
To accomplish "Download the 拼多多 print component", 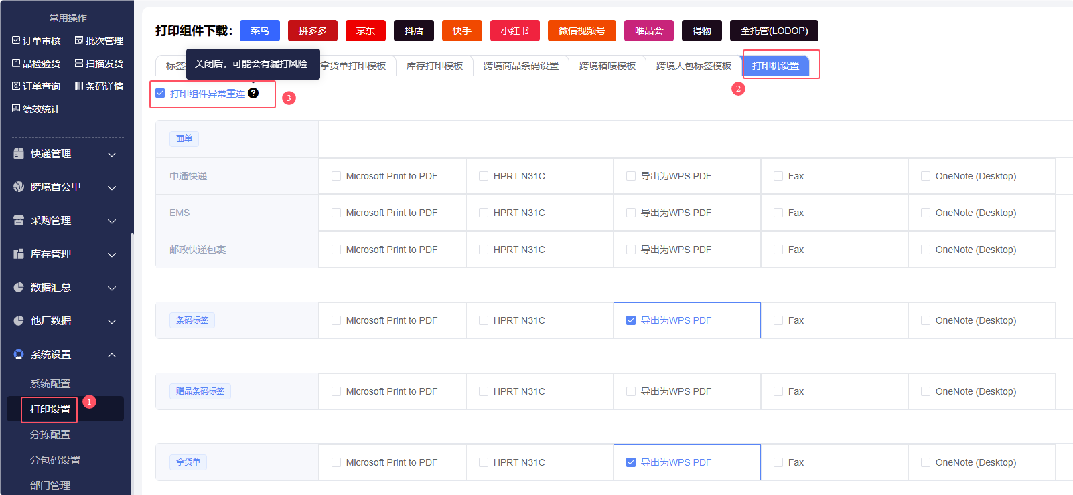I will [x=313, y=31].
